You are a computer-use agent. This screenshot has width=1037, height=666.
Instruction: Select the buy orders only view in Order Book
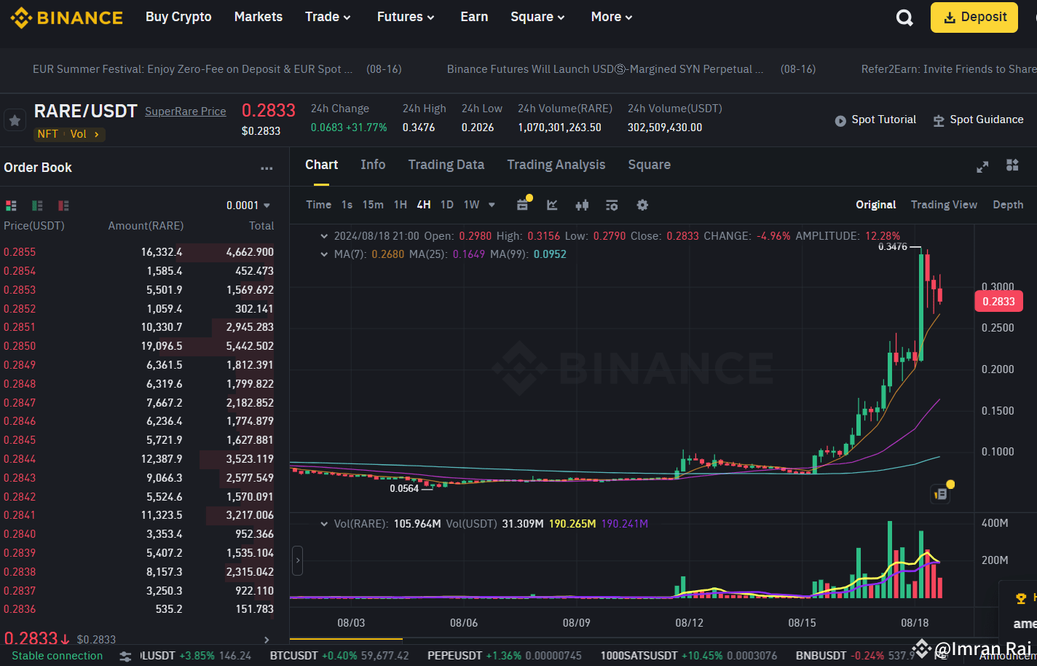click(x=37, y=205)
